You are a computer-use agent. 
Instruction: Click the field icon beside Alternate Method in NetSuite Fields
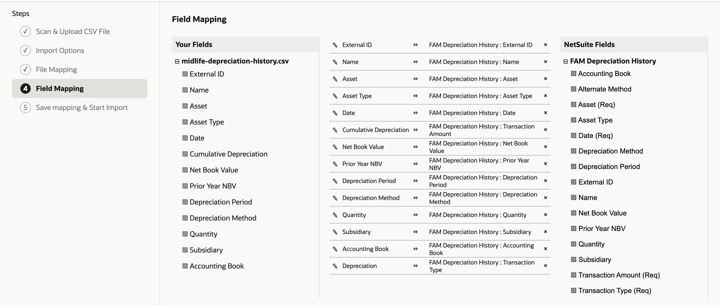(573, 89)
